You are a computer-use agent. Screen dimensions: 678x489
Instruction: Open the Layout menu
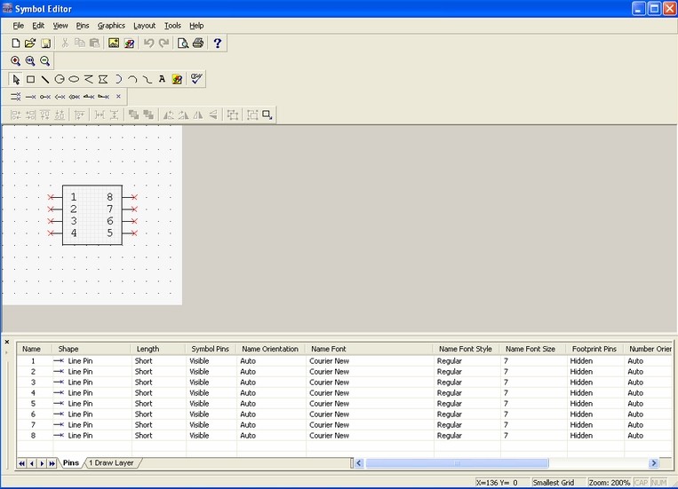145,26
